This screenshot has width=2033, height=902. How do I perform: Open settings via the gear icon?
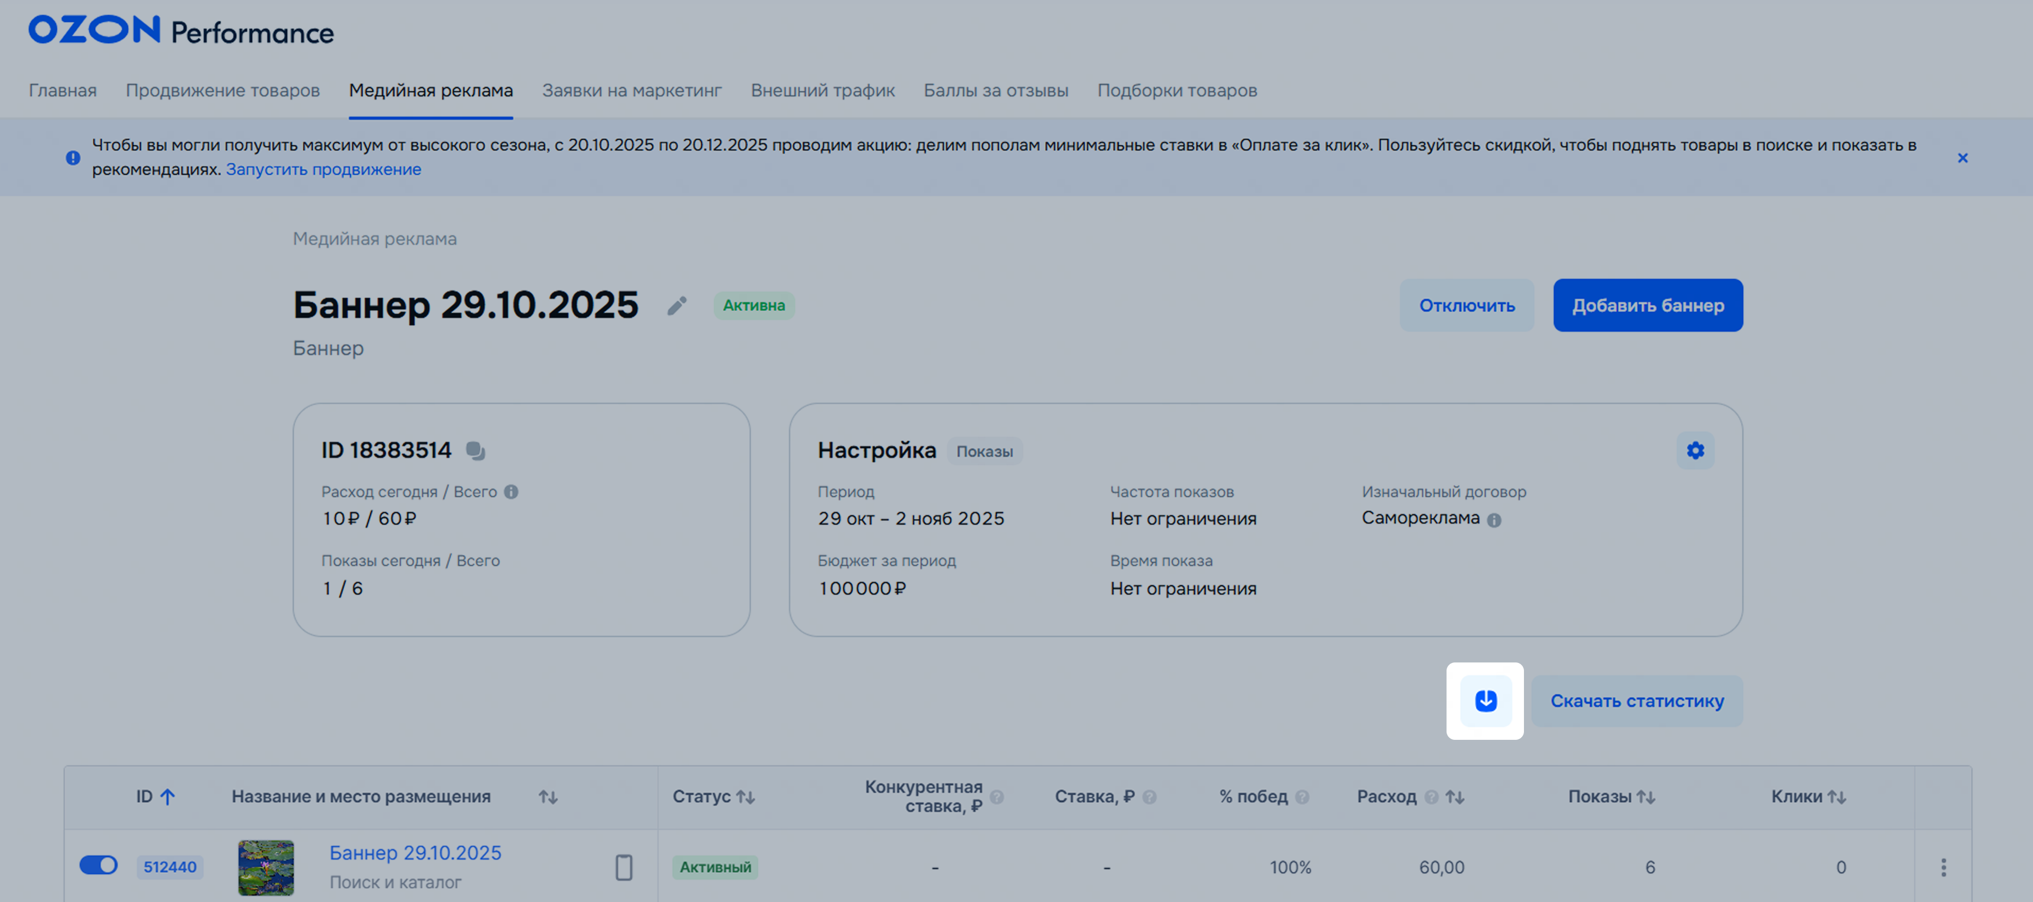1694,450
